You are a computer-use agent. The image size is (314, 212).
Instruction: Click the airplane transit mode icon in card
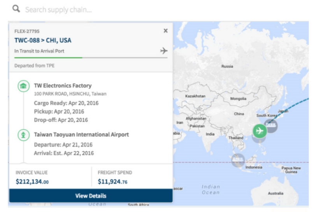[163, 51]
